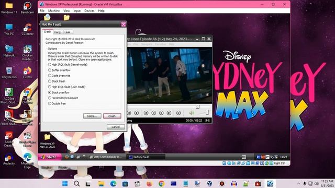Image resolution: width=335 pixels, height=188 pixels.
Task: Select High IRQL fault (User-mode) option
Action: point(66,87)
